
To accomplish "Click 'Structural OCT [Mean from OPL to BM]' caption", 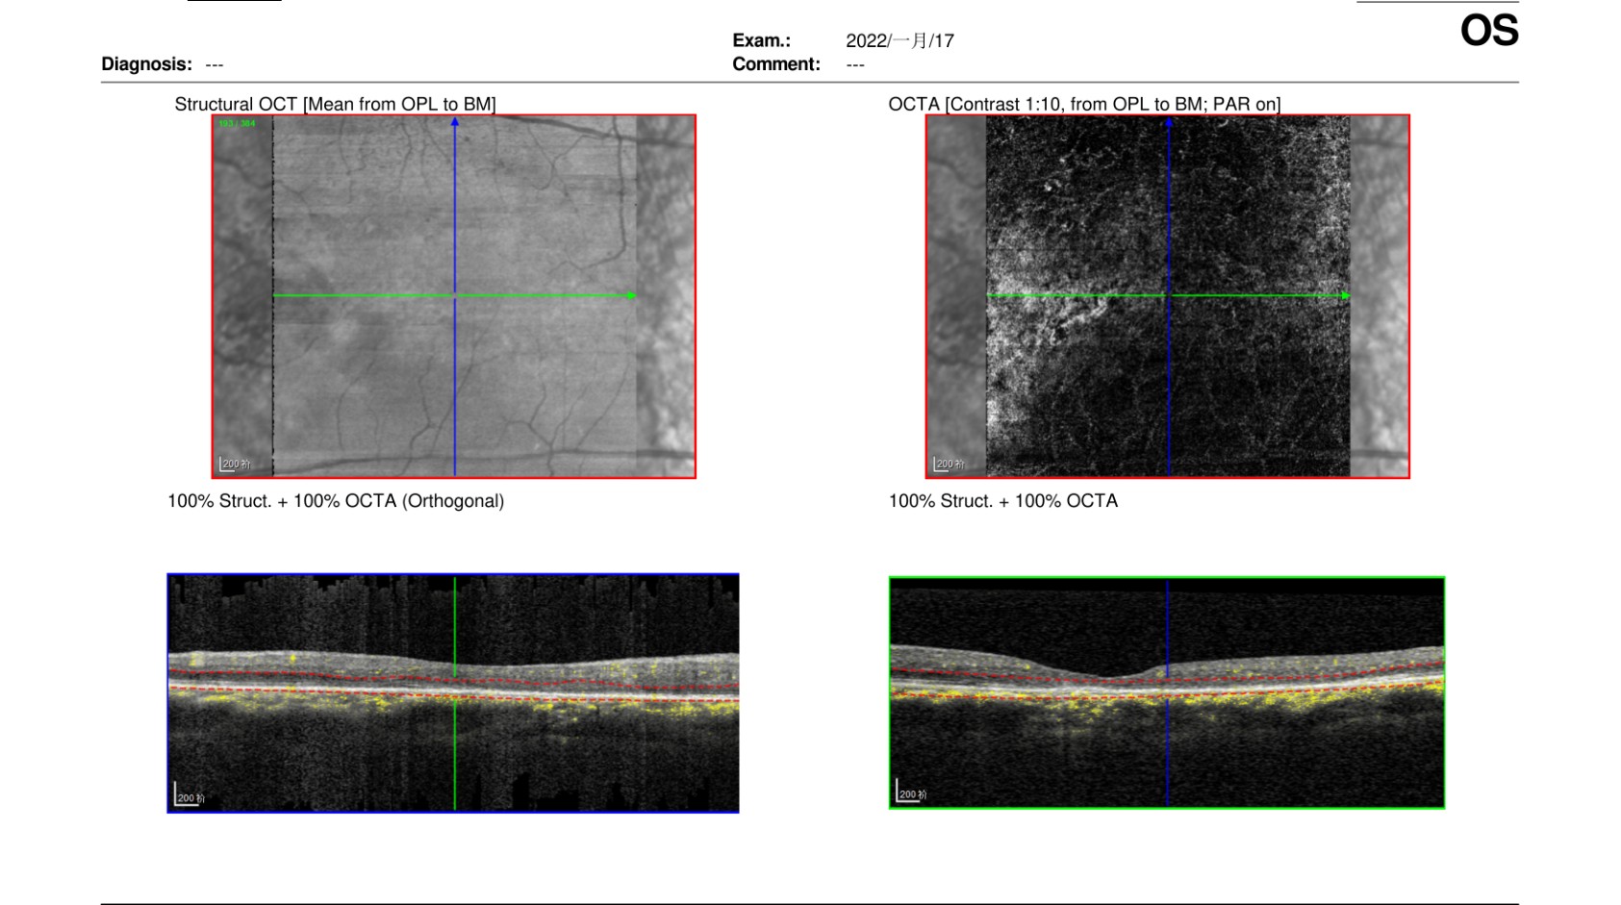I will (x=335, y=104).
